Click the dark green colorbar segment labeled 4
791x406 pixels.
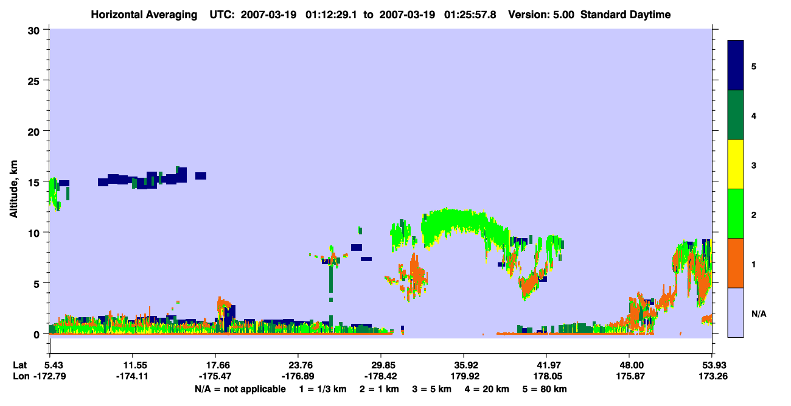[736, 115]
